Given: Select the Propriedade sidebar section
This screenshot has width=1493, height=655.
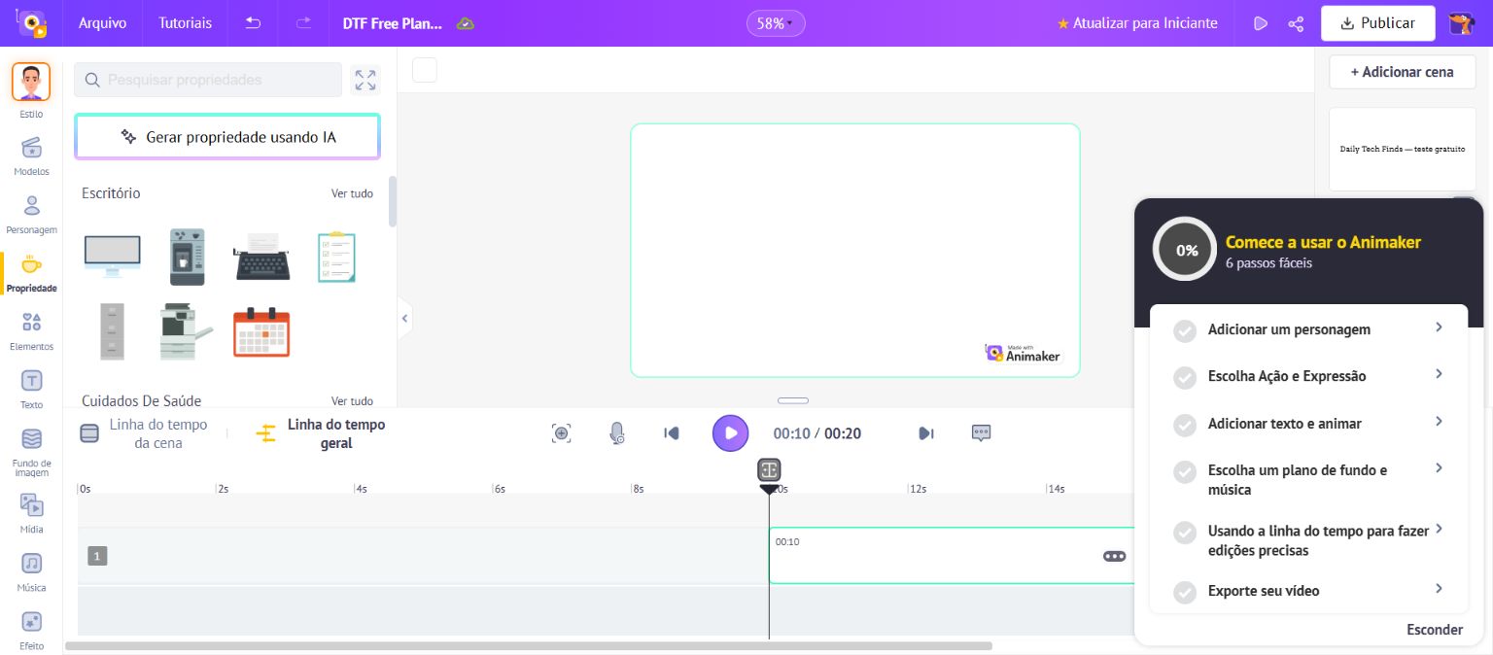Looking at the screenshot, I should coord(31,273).
